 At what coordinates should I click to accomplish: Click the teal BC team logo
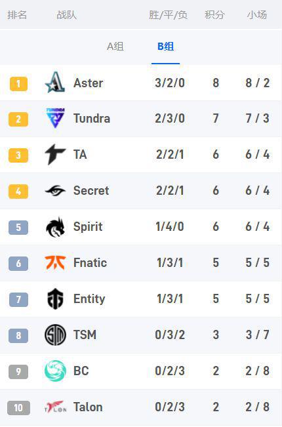click(55, 371)
